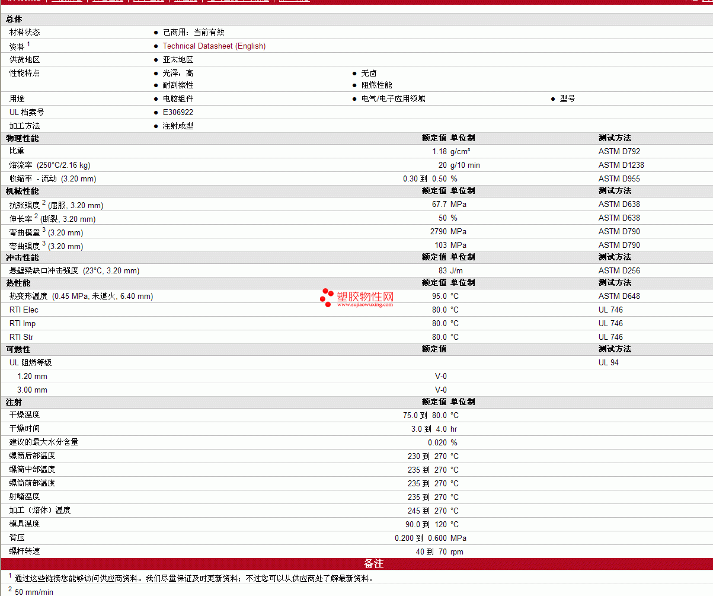
Task: Select the 螺筒中部温度 row label
Action: (33, 470)
